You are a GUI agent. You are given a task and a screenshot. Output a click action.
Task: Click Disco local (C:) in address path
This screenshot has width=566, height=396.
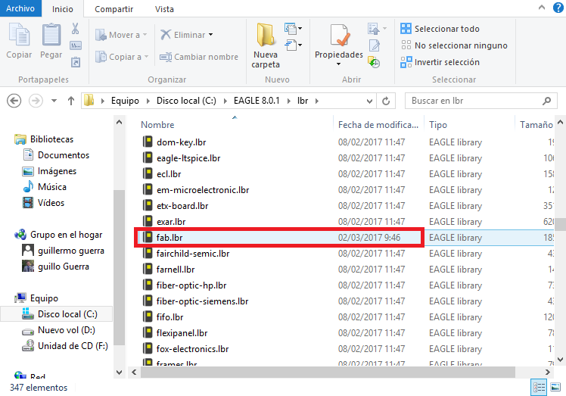click(186, 101)
